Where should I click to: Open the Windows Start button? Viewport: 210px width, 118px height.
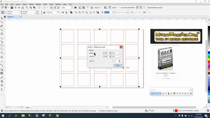3,116
